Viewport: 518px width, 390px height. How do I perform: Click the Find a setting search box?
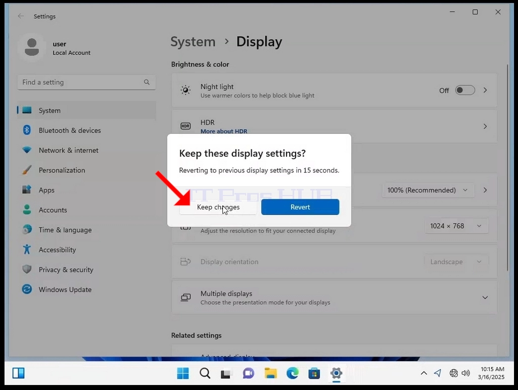[x=86, y=82]
